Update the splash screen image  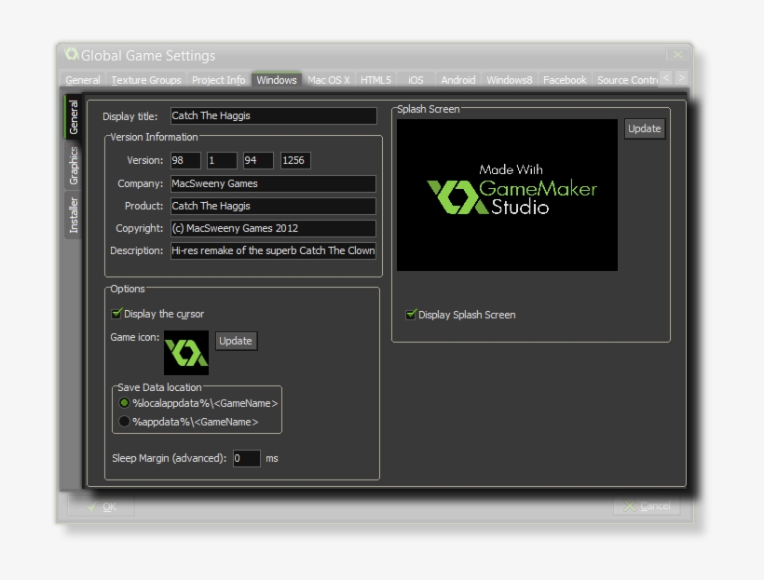tap(644, 128)
